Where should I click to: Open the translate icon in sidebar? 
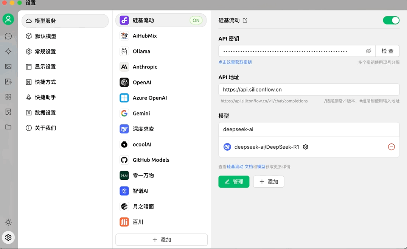(8, 82)
